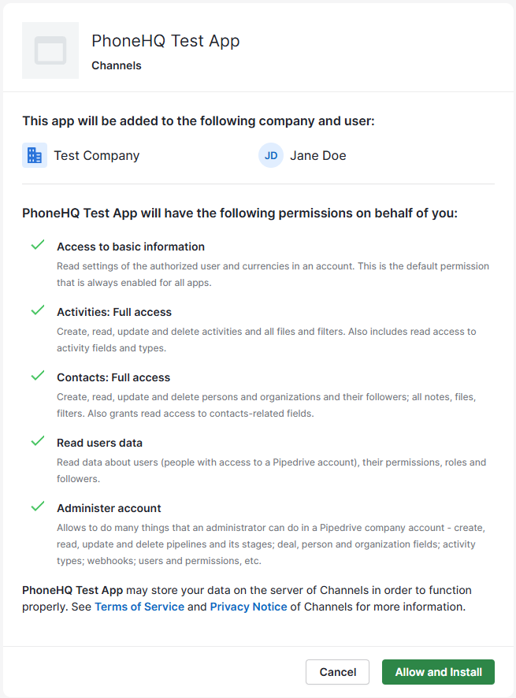Click the Administer account permission heading

click(109, 508)
